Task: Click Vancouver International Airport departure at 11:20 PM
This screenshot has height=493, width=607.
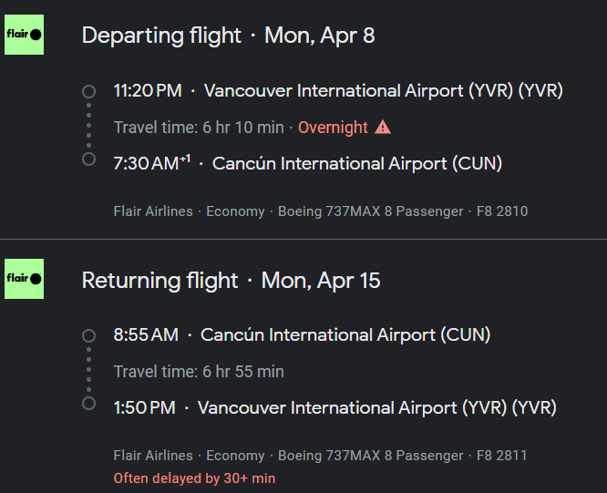Action: point(383,91)
